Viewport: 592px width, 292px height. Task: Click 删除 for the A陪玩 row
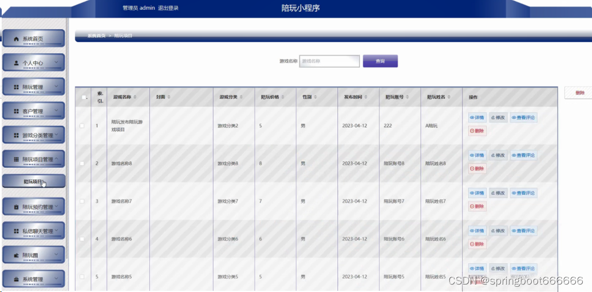[477, 131]
